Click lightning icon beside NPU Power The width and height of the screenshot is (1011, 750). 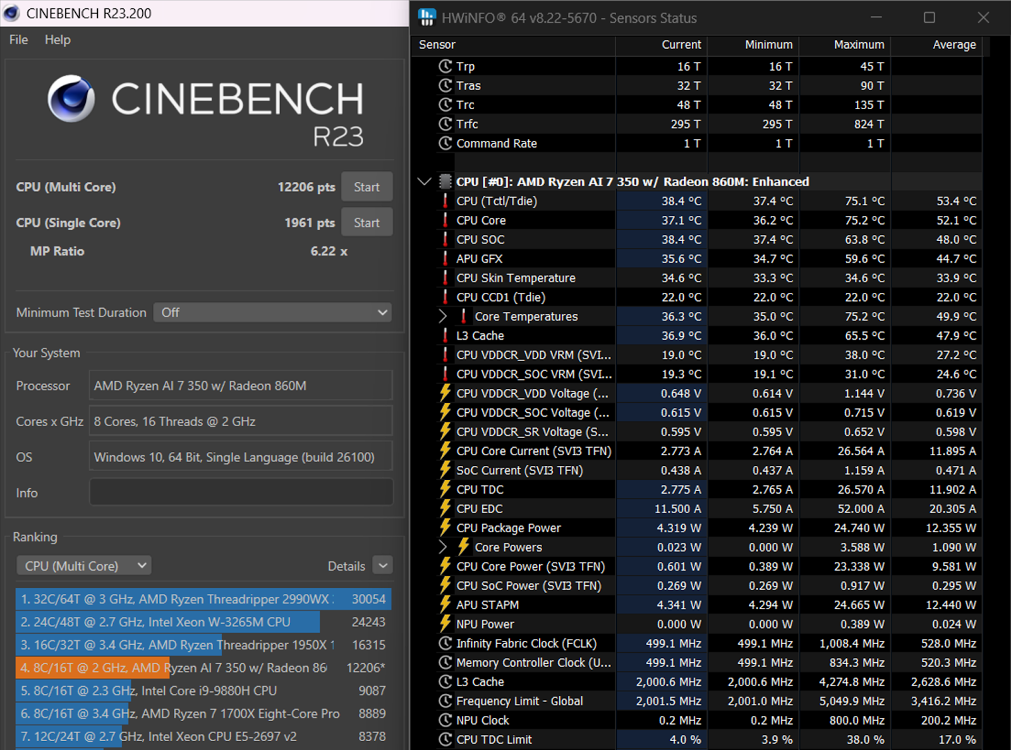[x=445, y=624]
